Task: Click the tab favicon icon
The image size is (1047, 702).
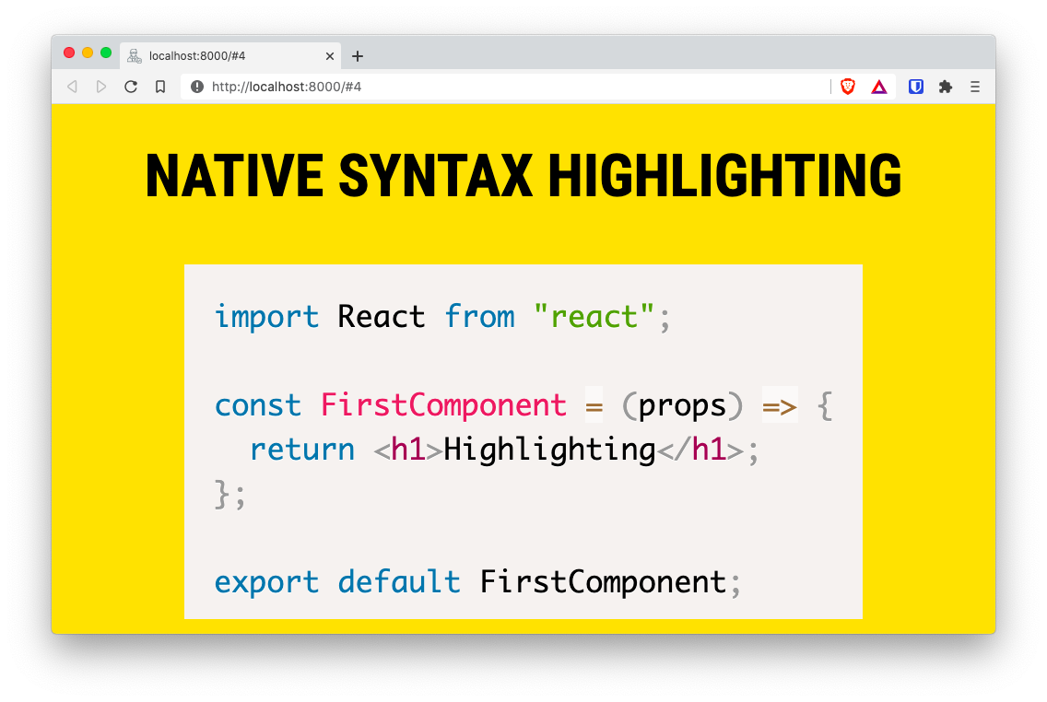Action: click(135, 56)
